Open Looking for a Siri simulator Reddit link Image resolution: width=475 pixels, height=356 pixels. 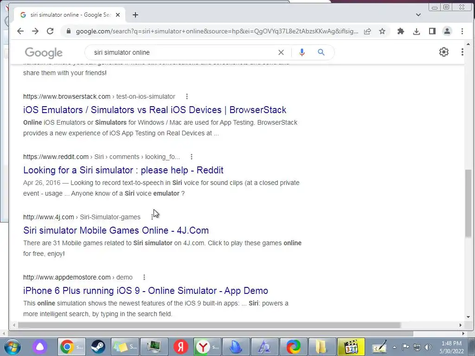[123, 170]
